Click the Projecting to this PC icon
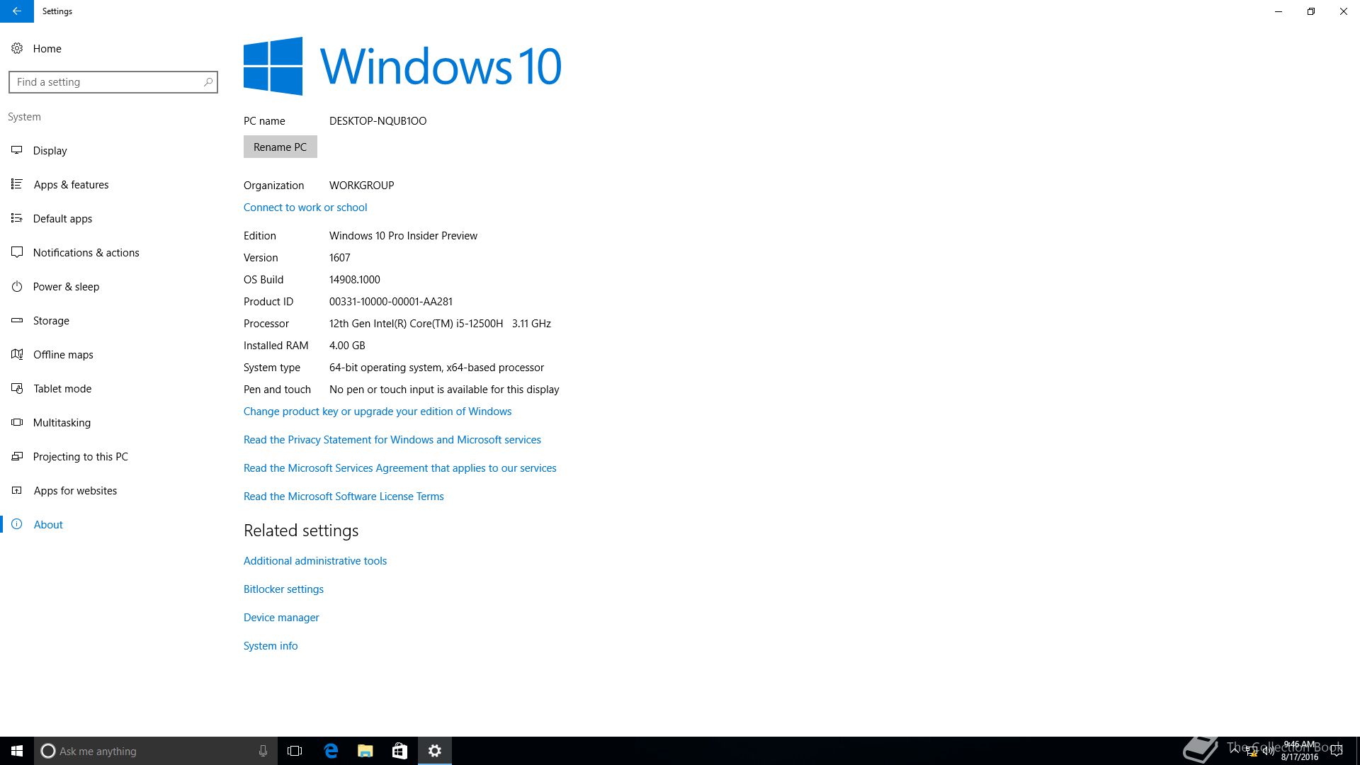The width and height of the screenshot is (1360, 765). coord(16,456)
